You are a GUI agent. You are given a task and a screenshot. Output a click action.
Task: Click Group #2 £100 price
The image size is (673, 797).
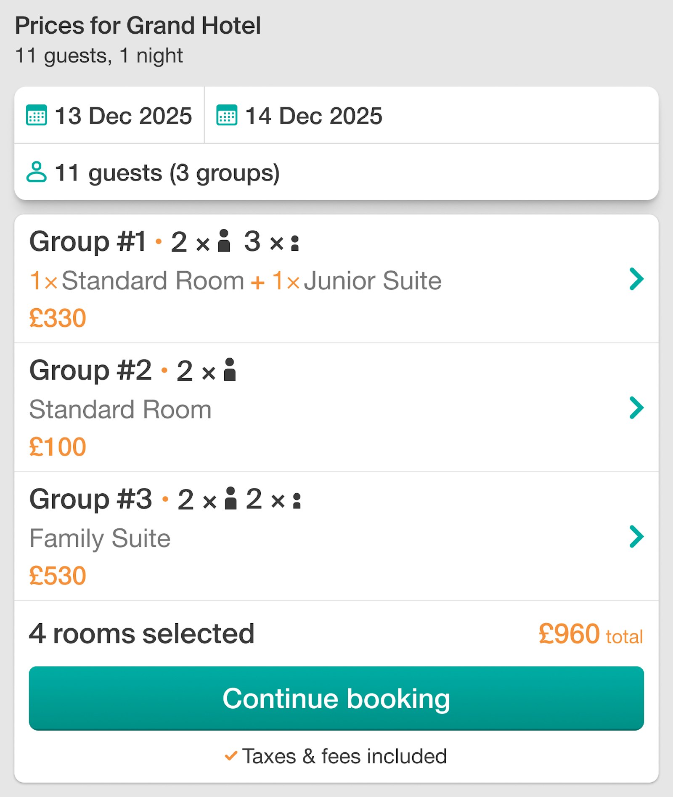[x=58, y=447]
